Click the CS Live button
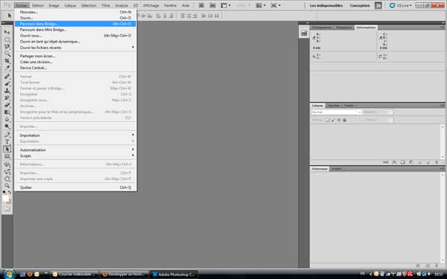This screenshot has height=279, width=447. pos(401,5)
